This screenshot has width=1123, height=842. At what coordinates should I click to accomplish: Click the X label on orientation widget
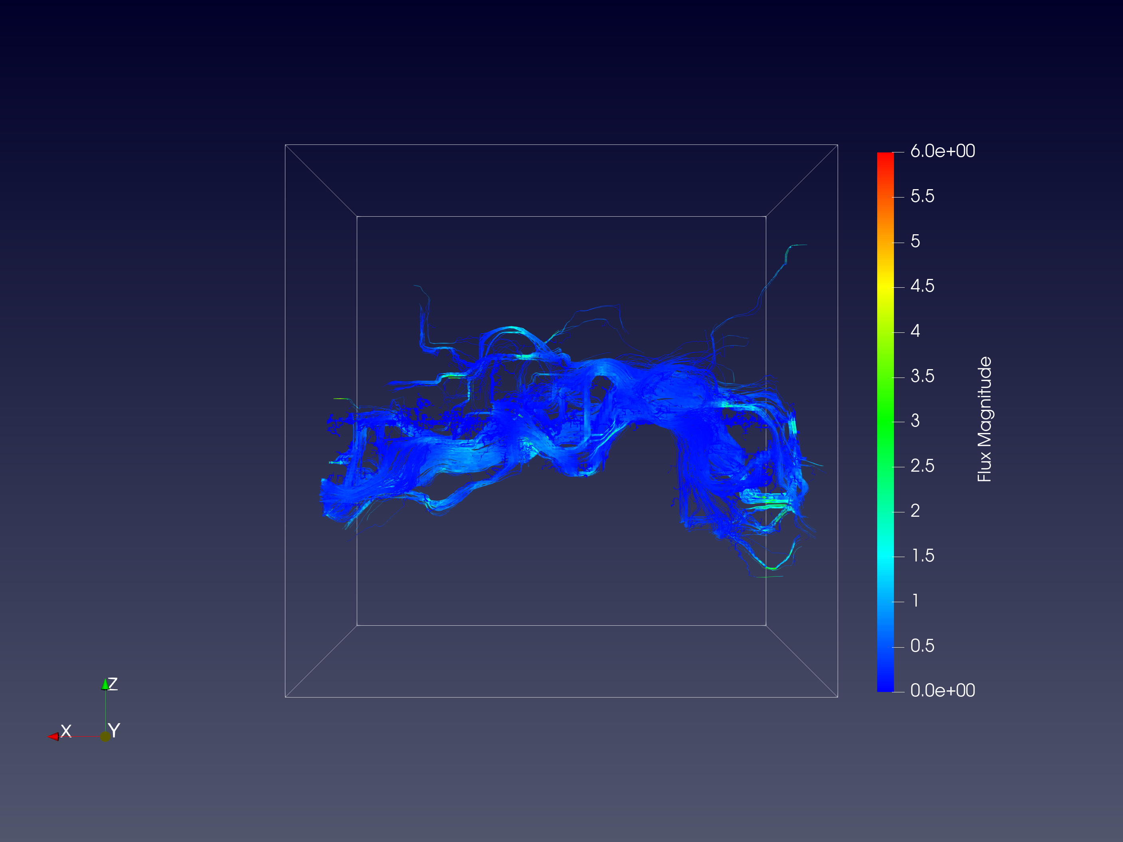(x=66, y=731)
